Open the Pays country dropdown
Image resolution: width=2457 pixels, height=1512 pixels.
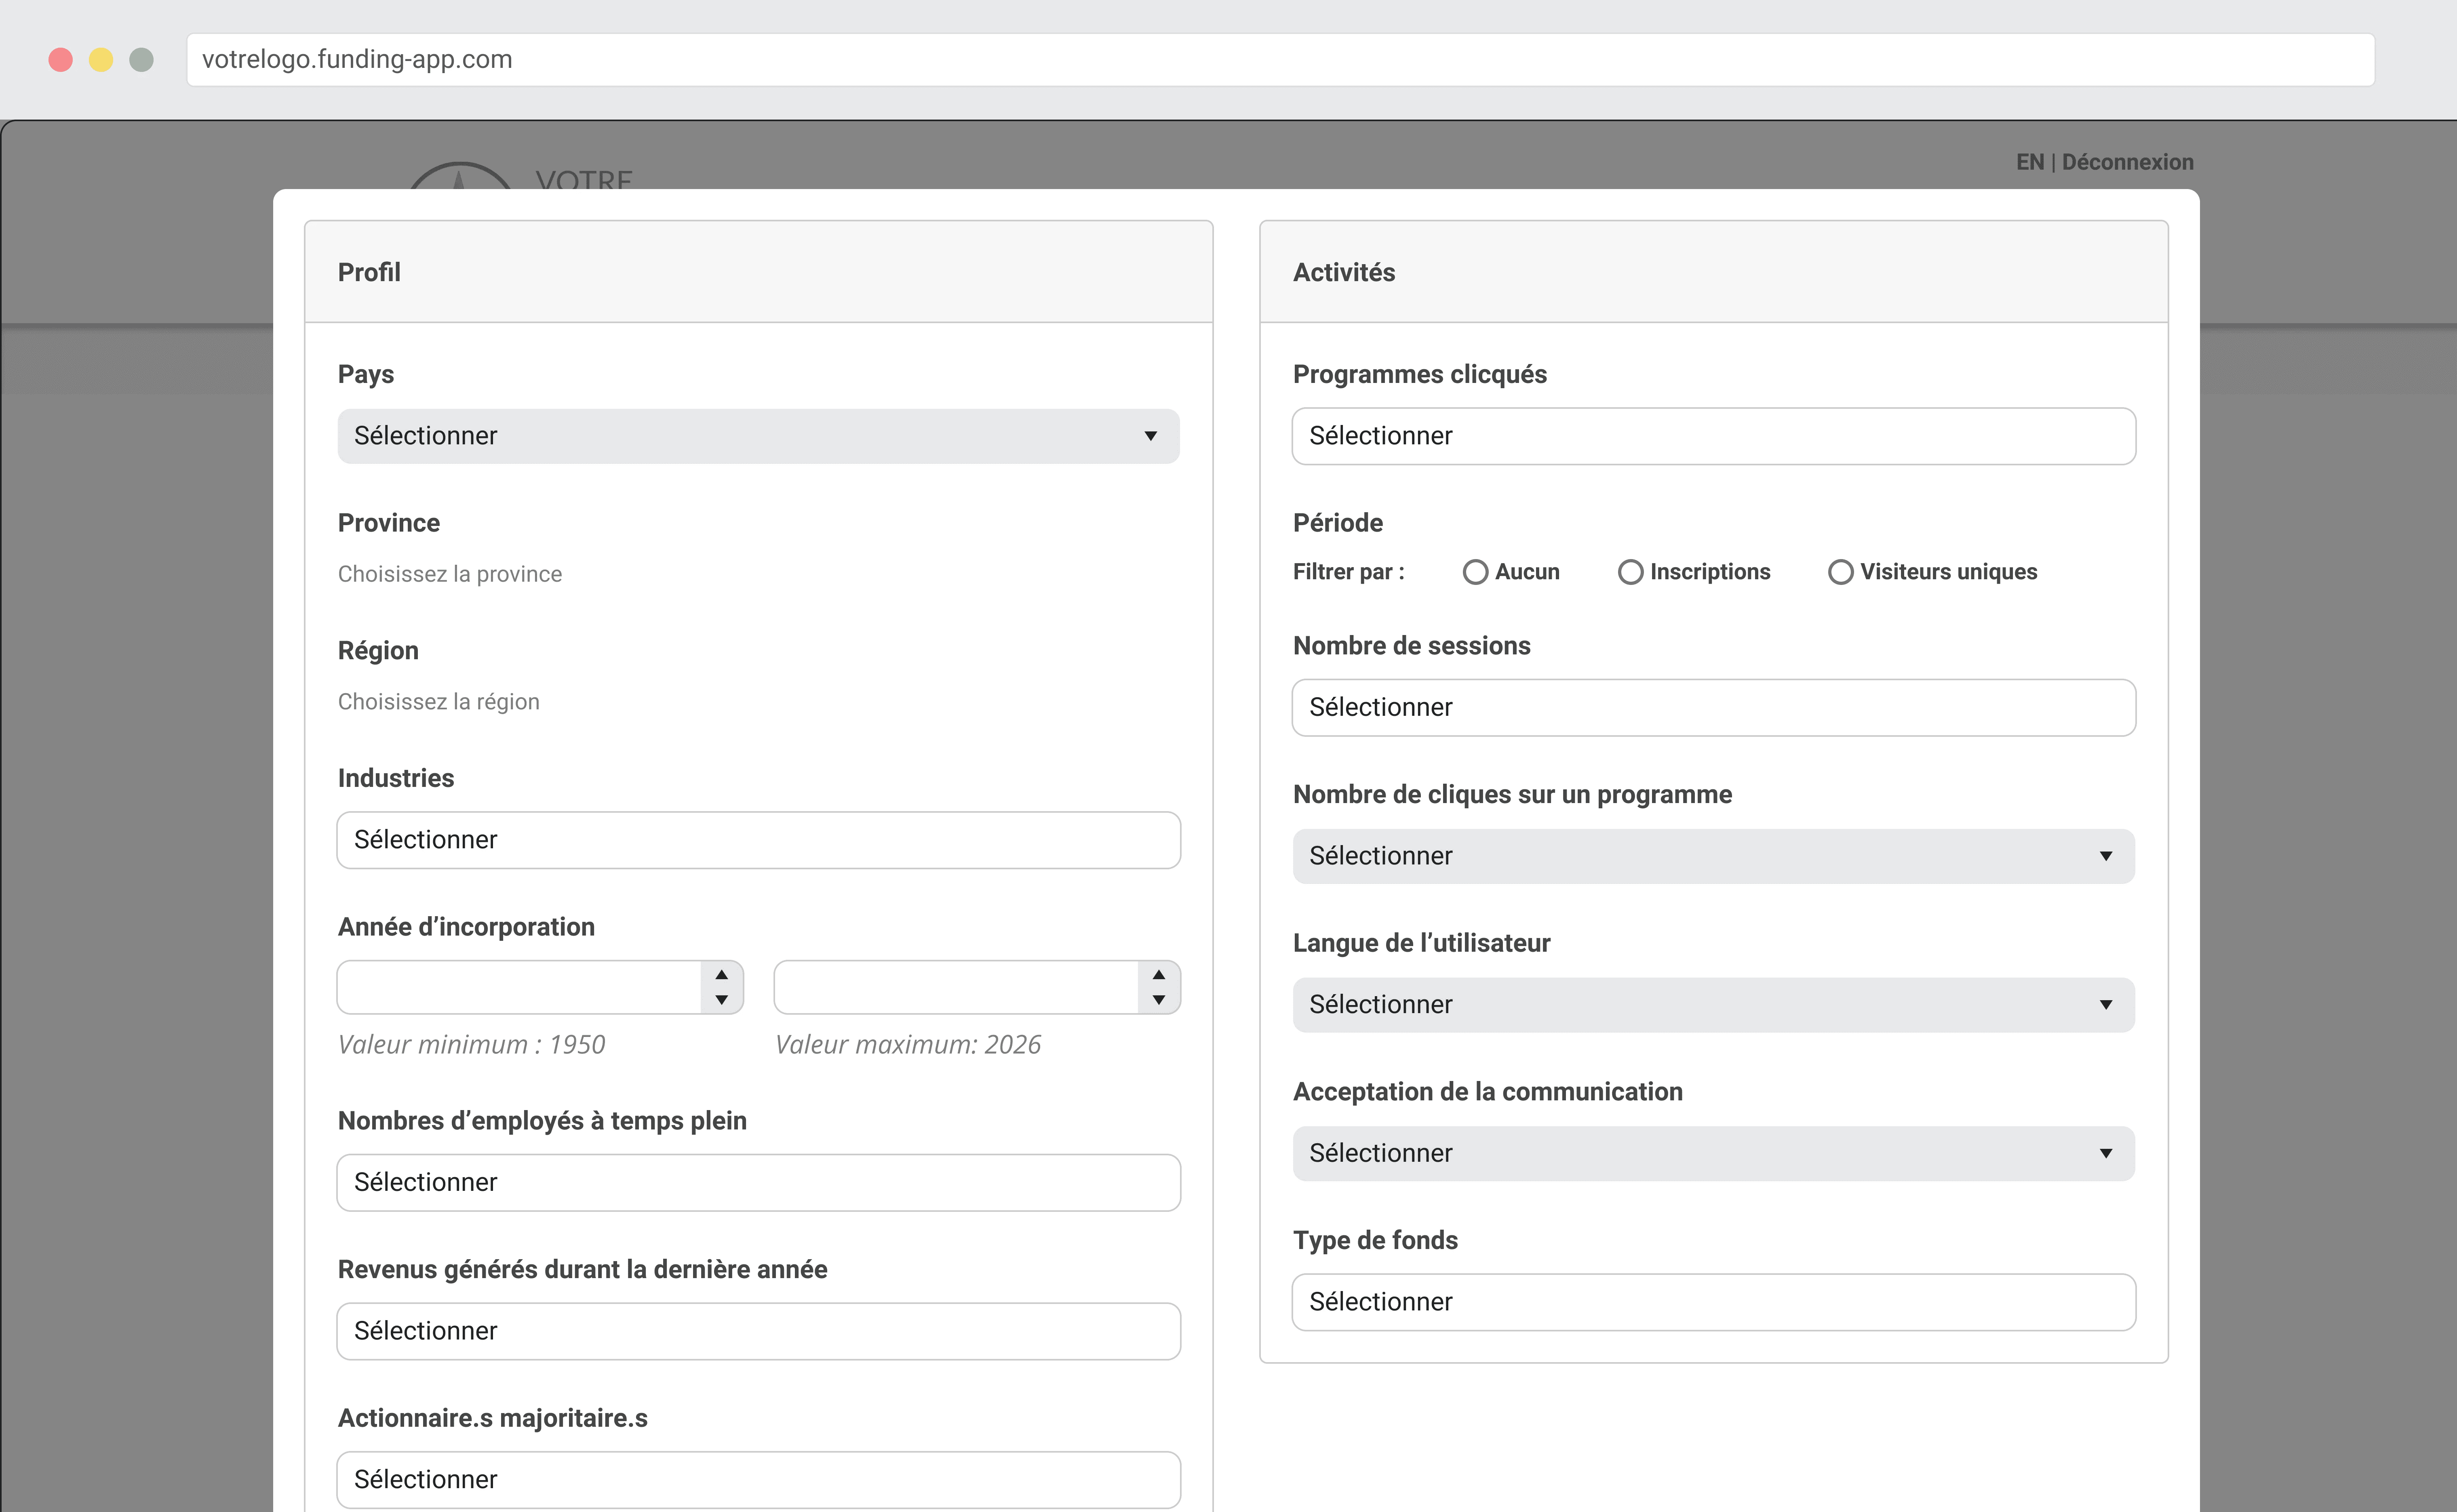758,436
